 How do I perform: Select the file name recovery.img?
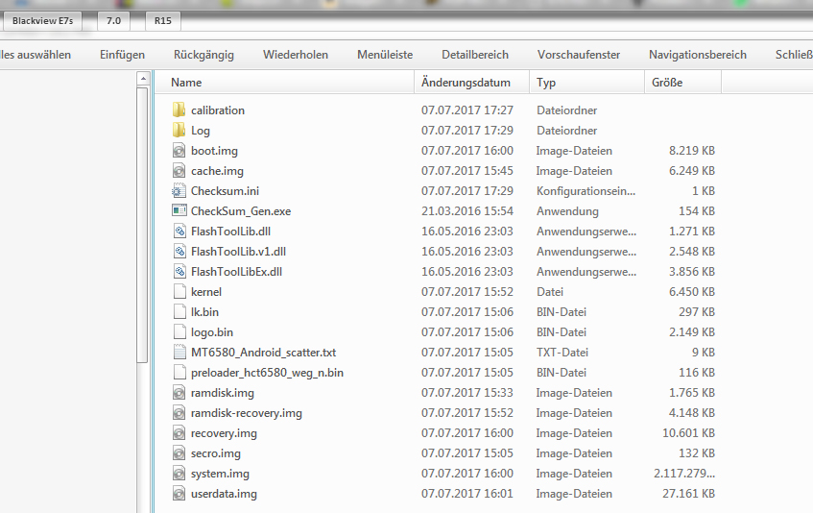click(x=224, y=433)
